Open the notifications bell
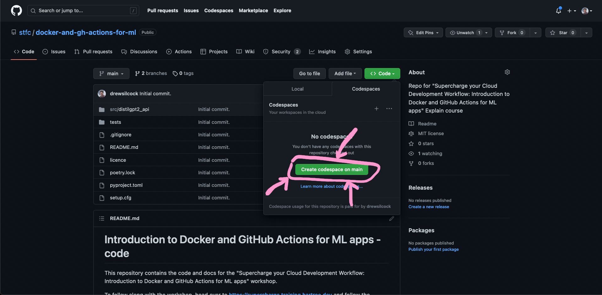 click(558, 10)
